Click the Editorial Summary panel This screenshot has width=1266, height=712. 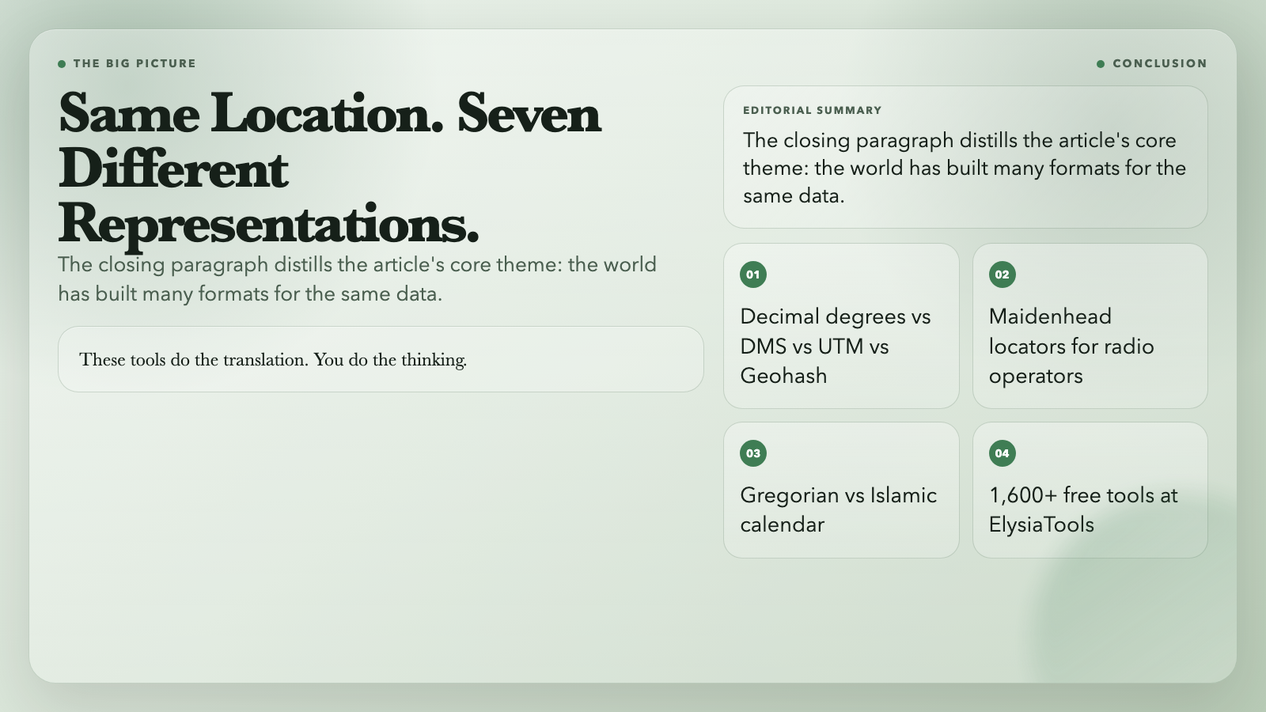pyautogui.click(x=965, y=157)
